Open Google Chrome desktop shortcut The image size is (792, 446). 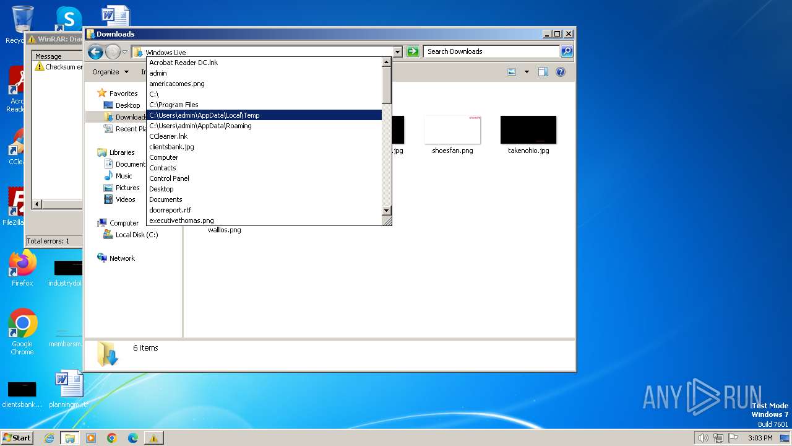(x=22, y=332)
